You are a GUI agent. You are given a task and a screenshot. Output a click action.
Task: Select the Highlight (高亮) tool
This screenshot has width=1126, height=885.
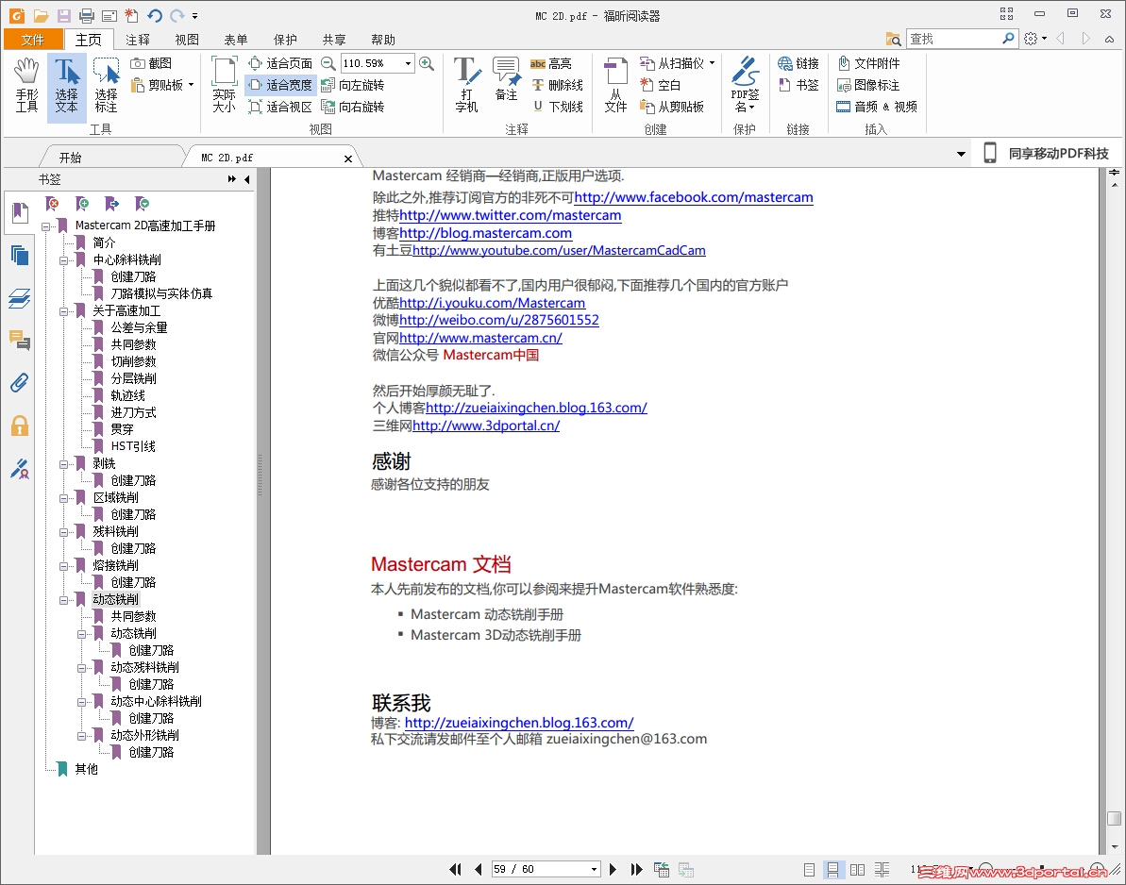(551, 63)
